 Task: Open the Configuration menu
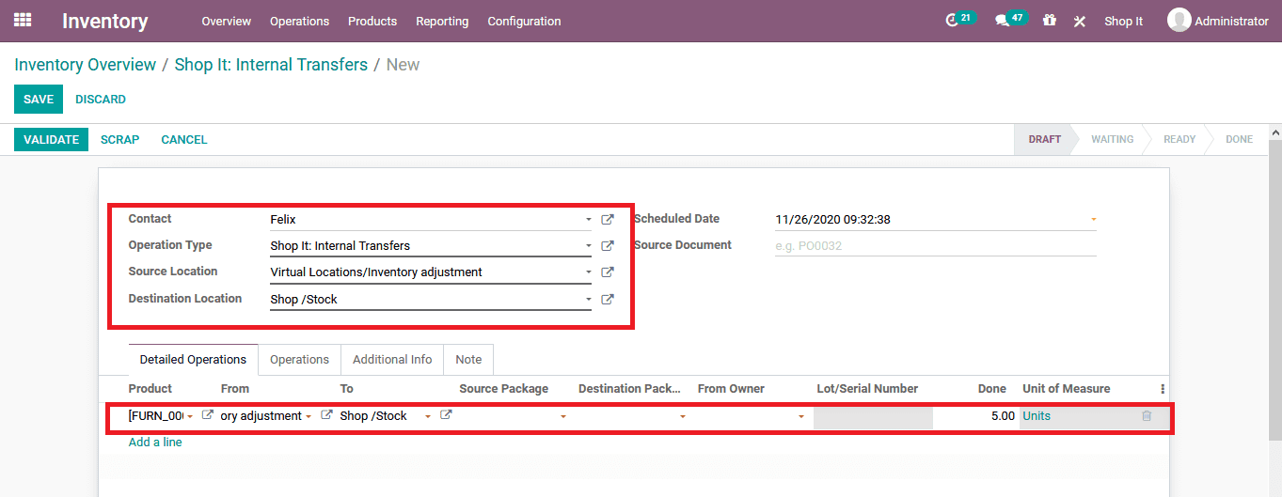pyautogui.click(x=524, y=21)
